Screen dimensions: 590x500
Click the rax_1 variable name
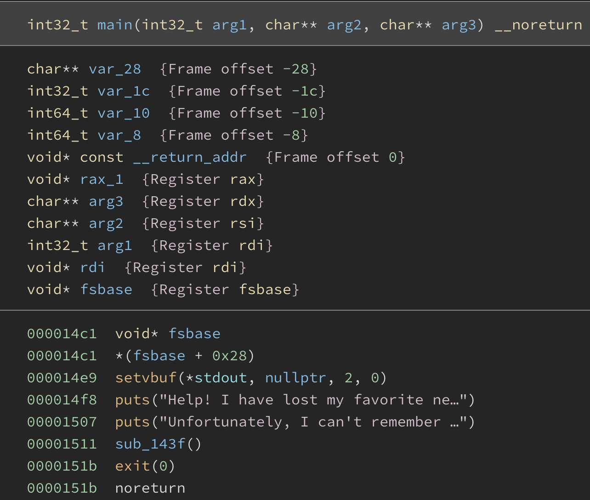102,179
